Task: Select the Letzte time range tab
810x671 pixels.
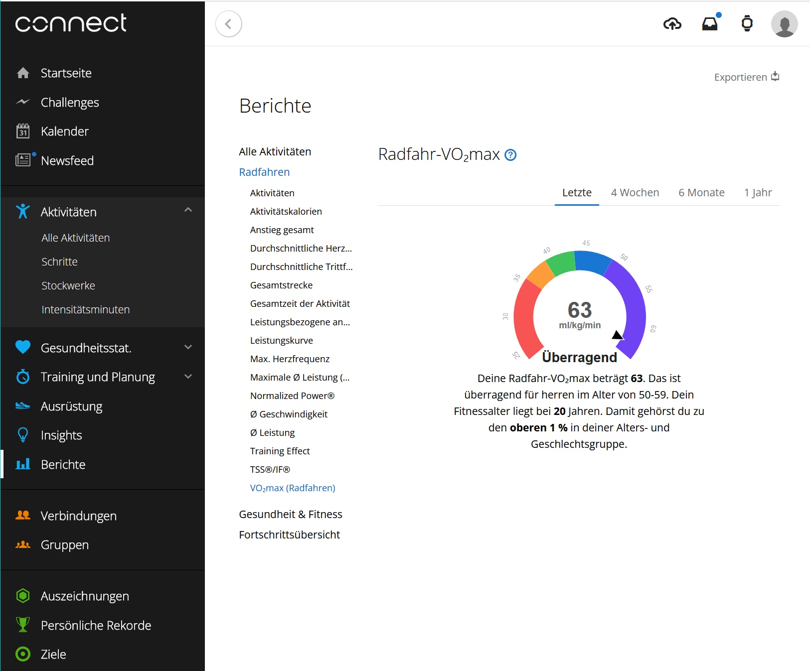Action: [577, 193]
